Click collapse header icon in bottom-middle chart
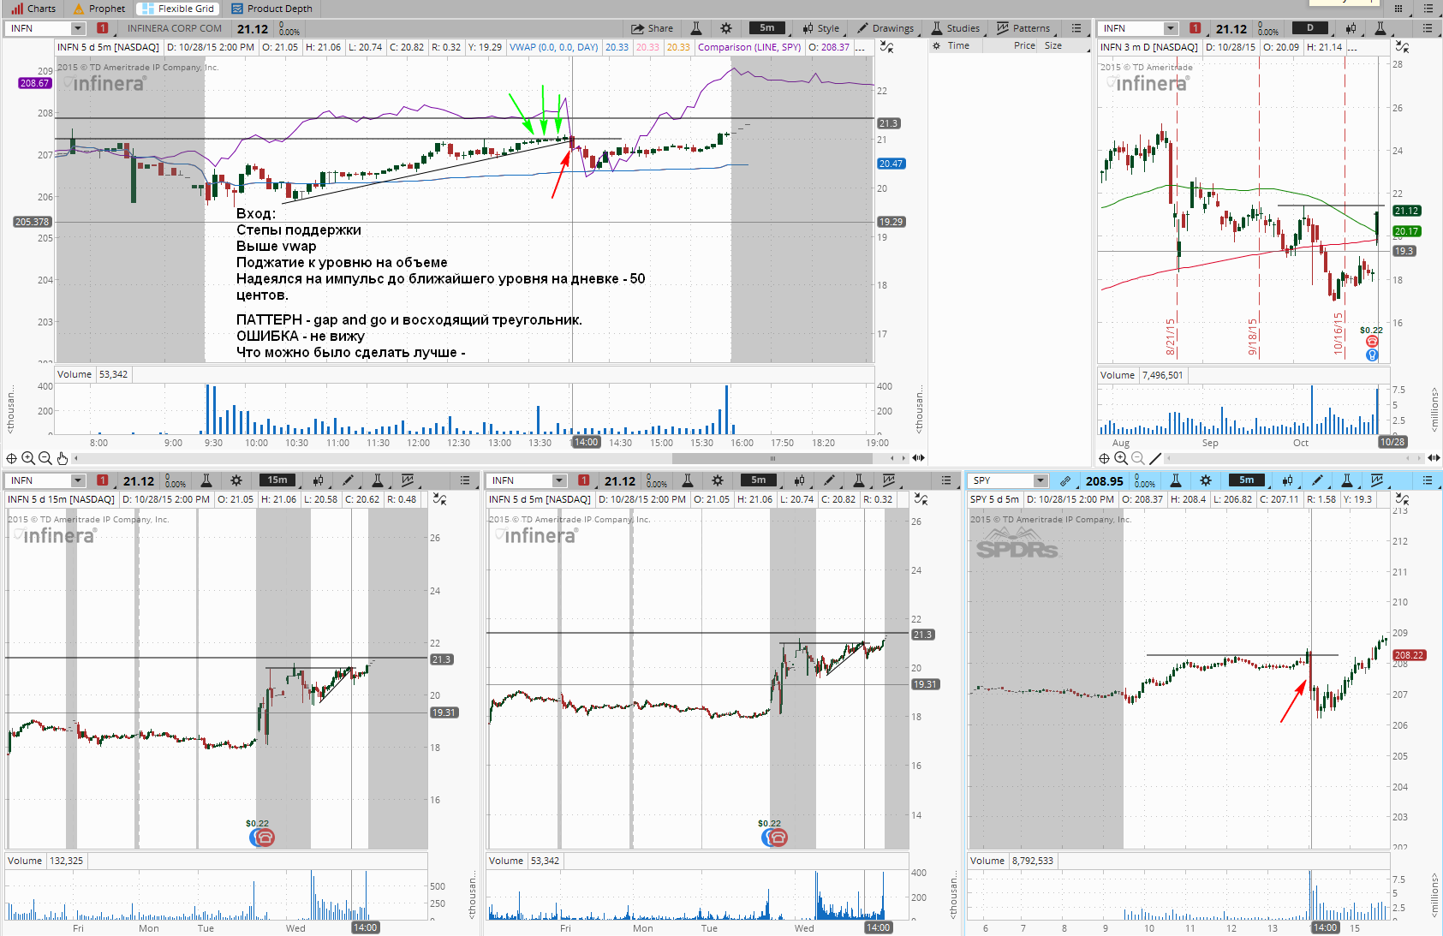Screen dimensions: 1443x936 (x=921, y=499)
